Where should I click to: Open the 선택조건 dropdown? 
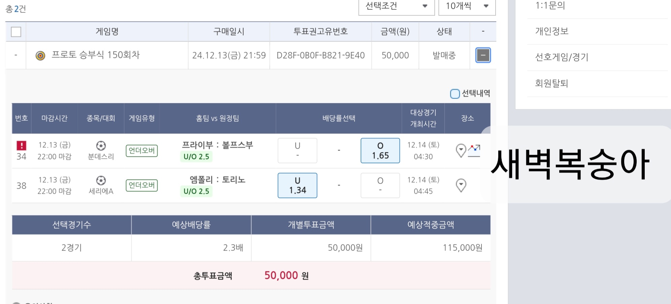point(396,6)
